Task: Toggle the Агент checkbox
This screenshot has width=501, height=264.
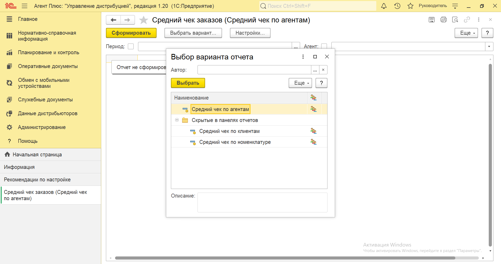Action: pos(324,46)
